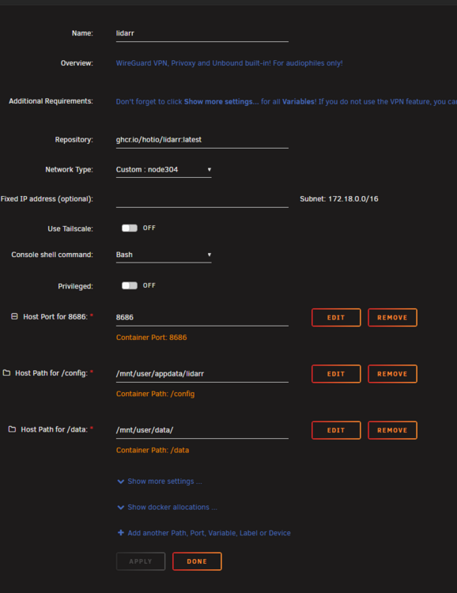Screen dimensions: 457x593
Task: Toggle the Privileged switch
Action: point(130,285)
